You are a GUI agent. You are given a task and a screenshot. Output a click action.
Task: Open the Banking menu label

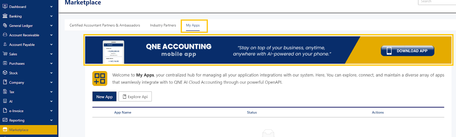15,16
